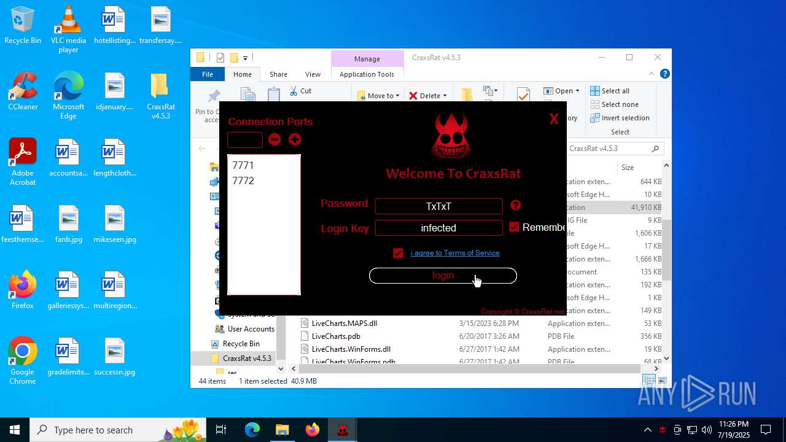Expand the Open dropdown arrow
Image resolution: width=786 pixels, height=442 pixels.
click(577, 91)
